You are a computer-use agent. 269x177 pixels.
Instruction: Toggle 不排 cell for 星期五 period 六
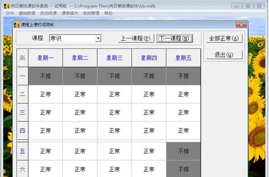pos(183,169)
